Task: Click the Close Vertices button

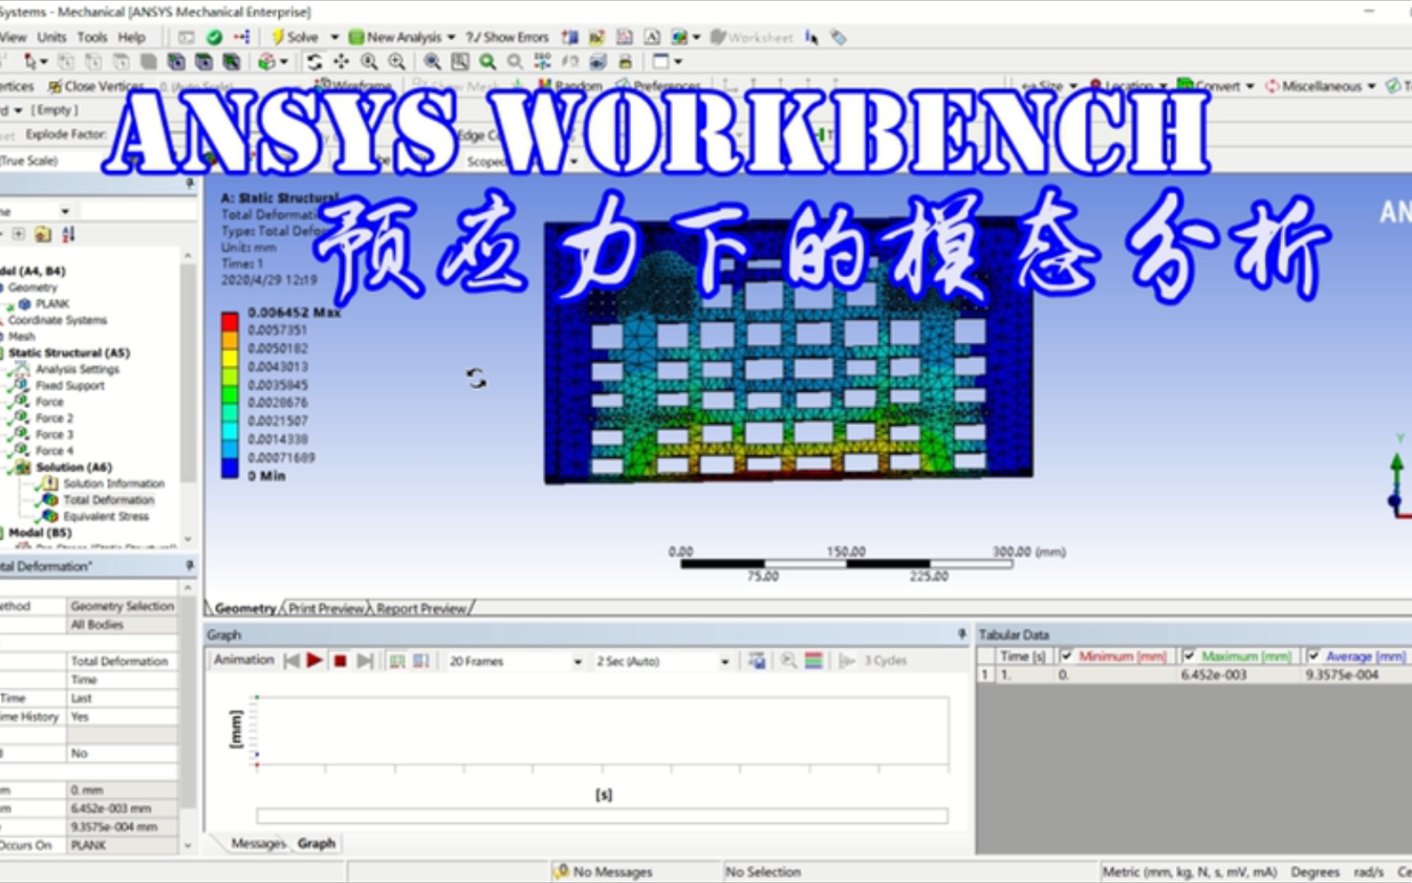Action: 98,86
